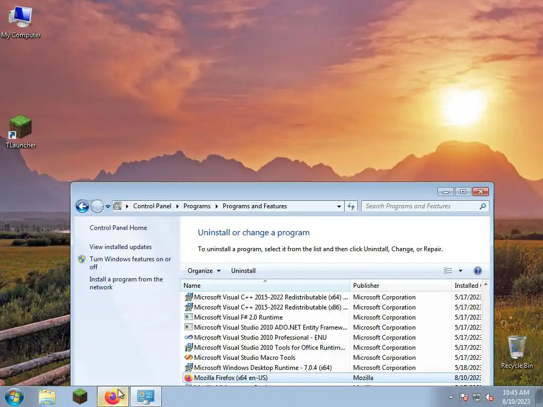This screenshot has height=407, width=543.
Task: Click the muted volume tray icon
Action: point(489,397)
